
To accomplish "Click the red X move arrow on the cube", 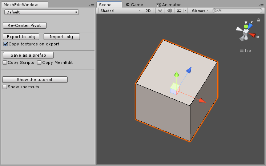I will pos(202,101).
